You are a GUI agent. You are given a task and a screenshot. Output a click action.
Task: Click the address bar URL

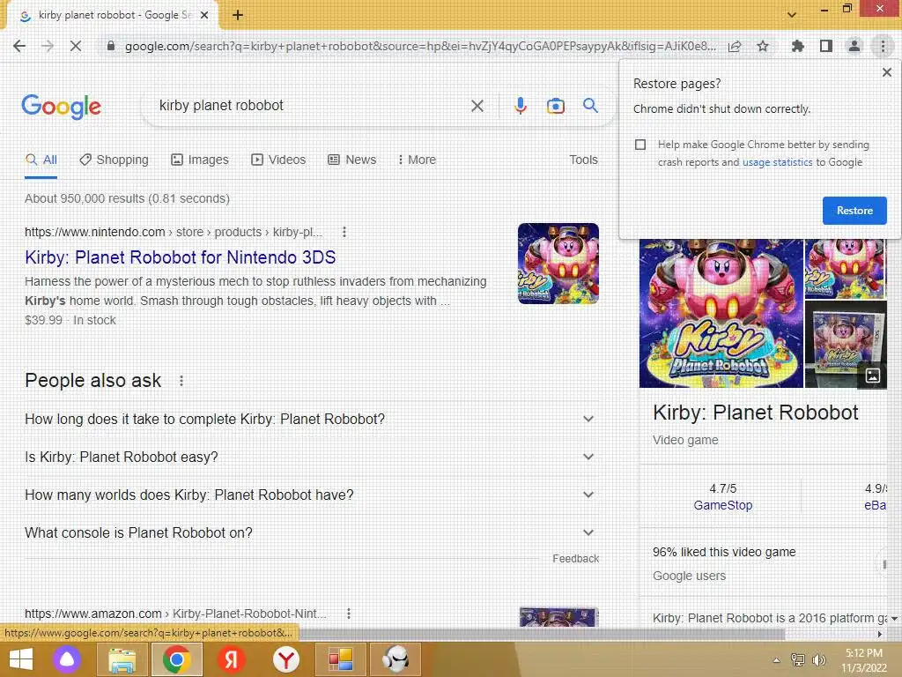(420, 46)
